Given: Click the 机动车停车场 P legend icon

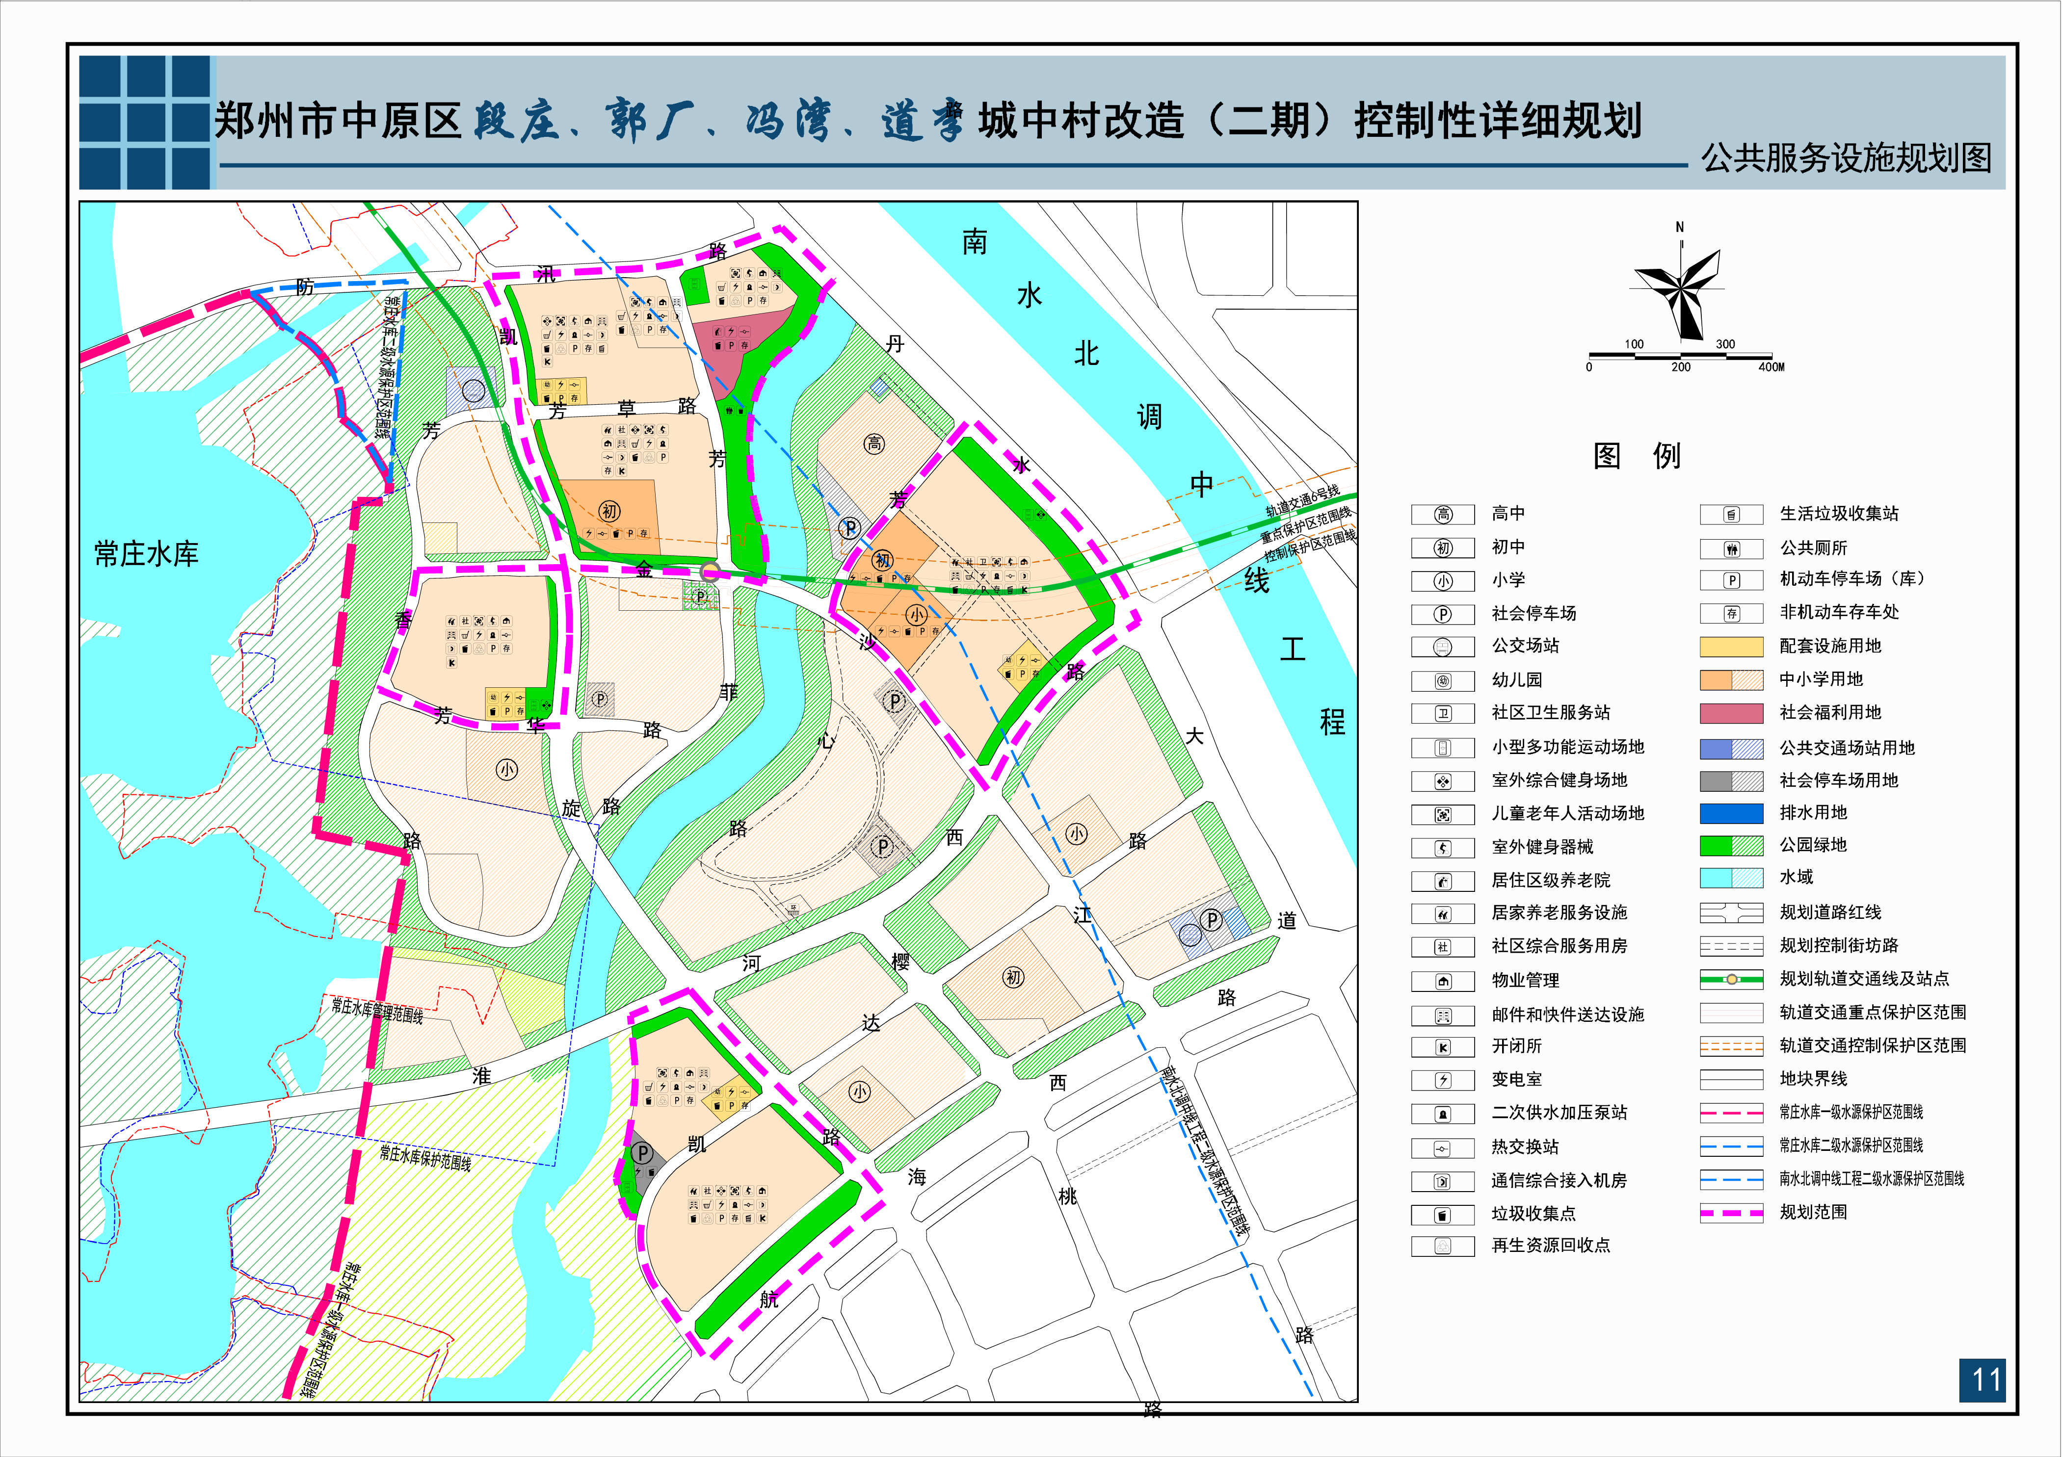Looking at the screenshot, I should click(x=1732, y=580).
